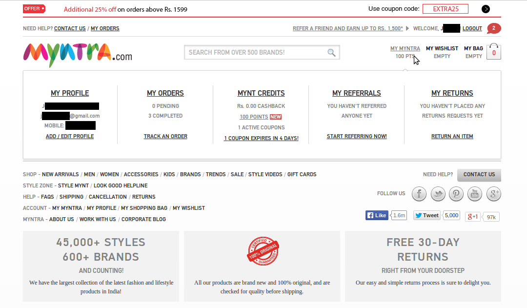Click Return an Item
The width and height of the screenshot is (527, 308).
click(452, 136)
